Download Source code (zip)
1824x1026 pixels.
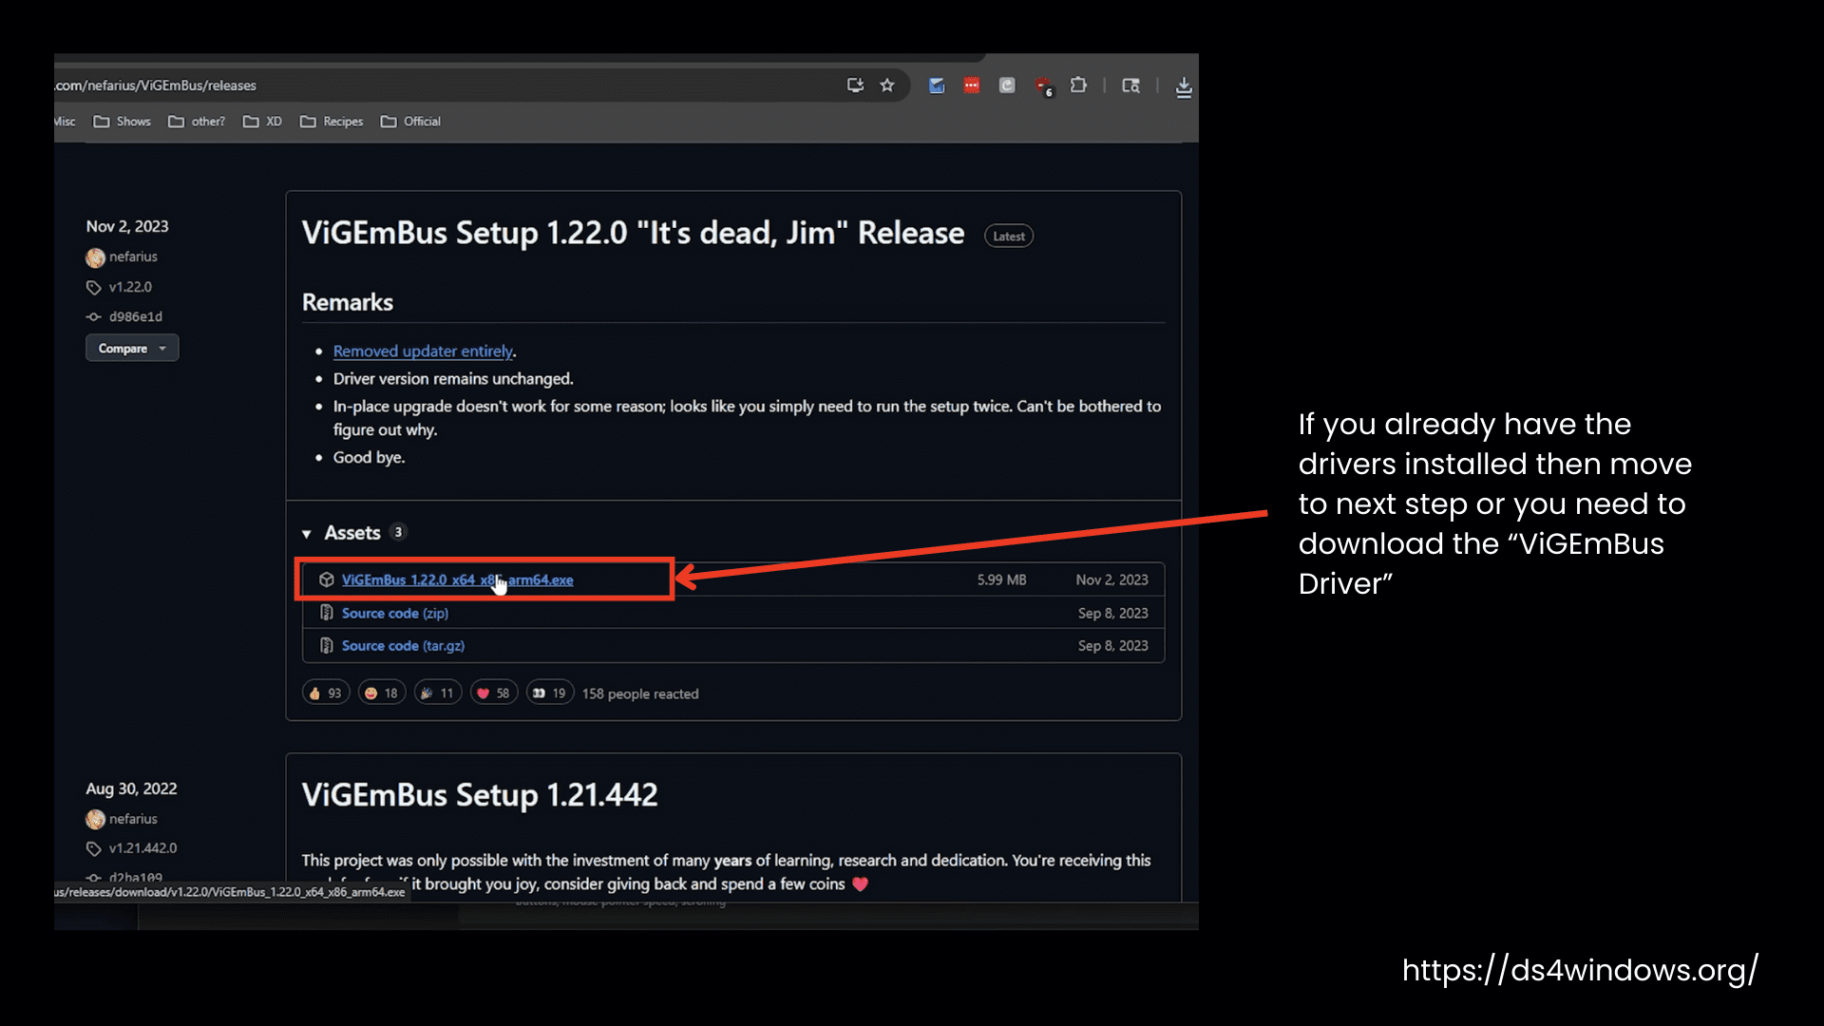click(x=395, y=613)
